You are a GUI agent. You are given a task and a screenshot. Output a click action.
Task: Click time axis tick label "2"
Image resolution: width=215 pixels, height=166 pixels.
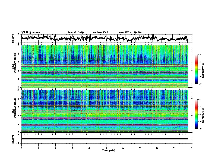[55, 148]
